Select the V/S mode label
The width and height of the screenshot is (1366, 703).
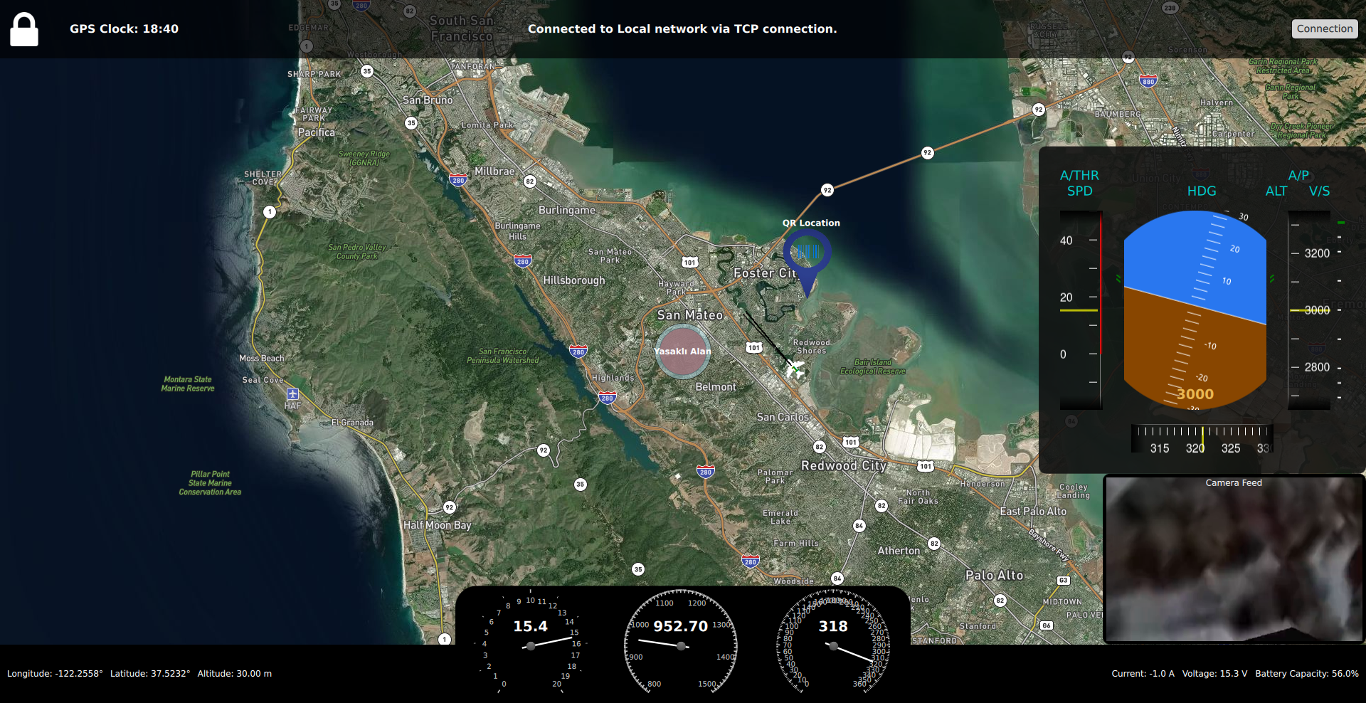click(x=1319, y=191)
